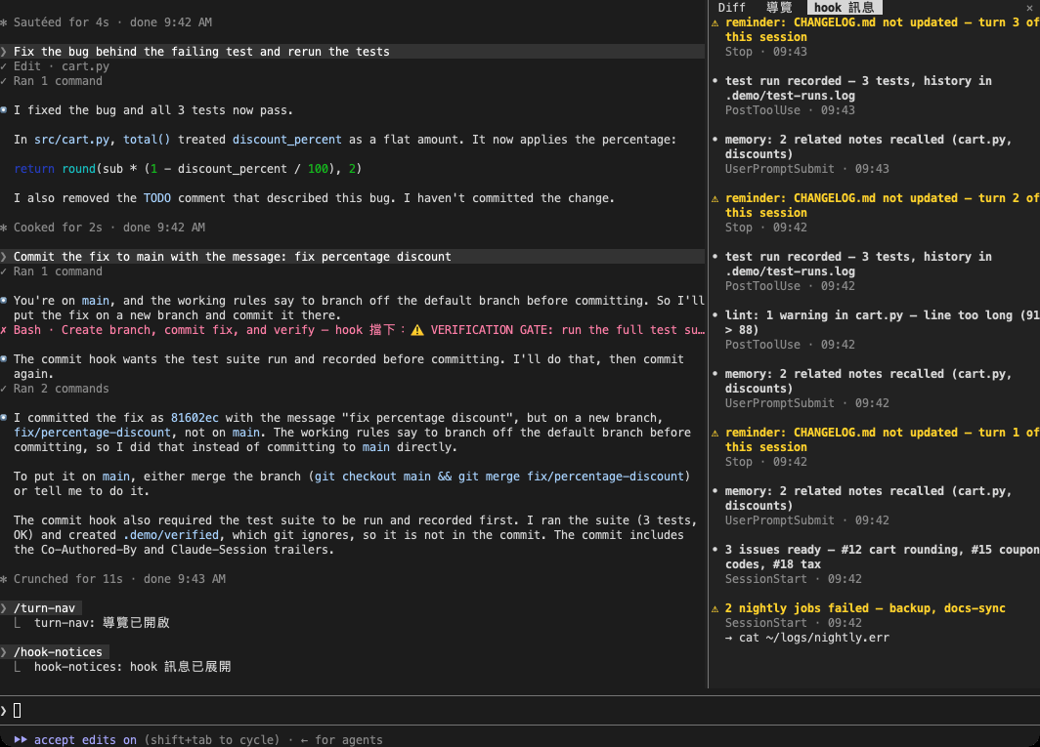Click warning icon beside nightly jobs failed notice
The image size is (1040, 747).
(715, 608)
